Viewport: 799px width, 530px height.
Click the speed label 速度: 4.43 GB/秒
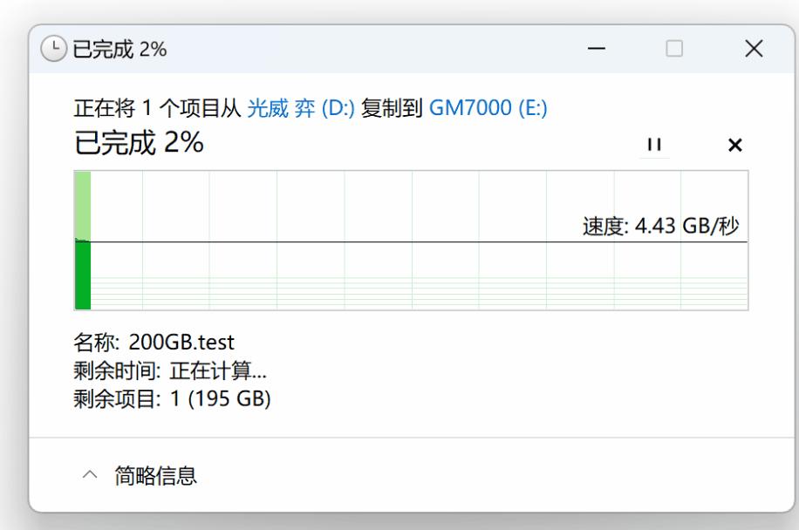[660, 227]
